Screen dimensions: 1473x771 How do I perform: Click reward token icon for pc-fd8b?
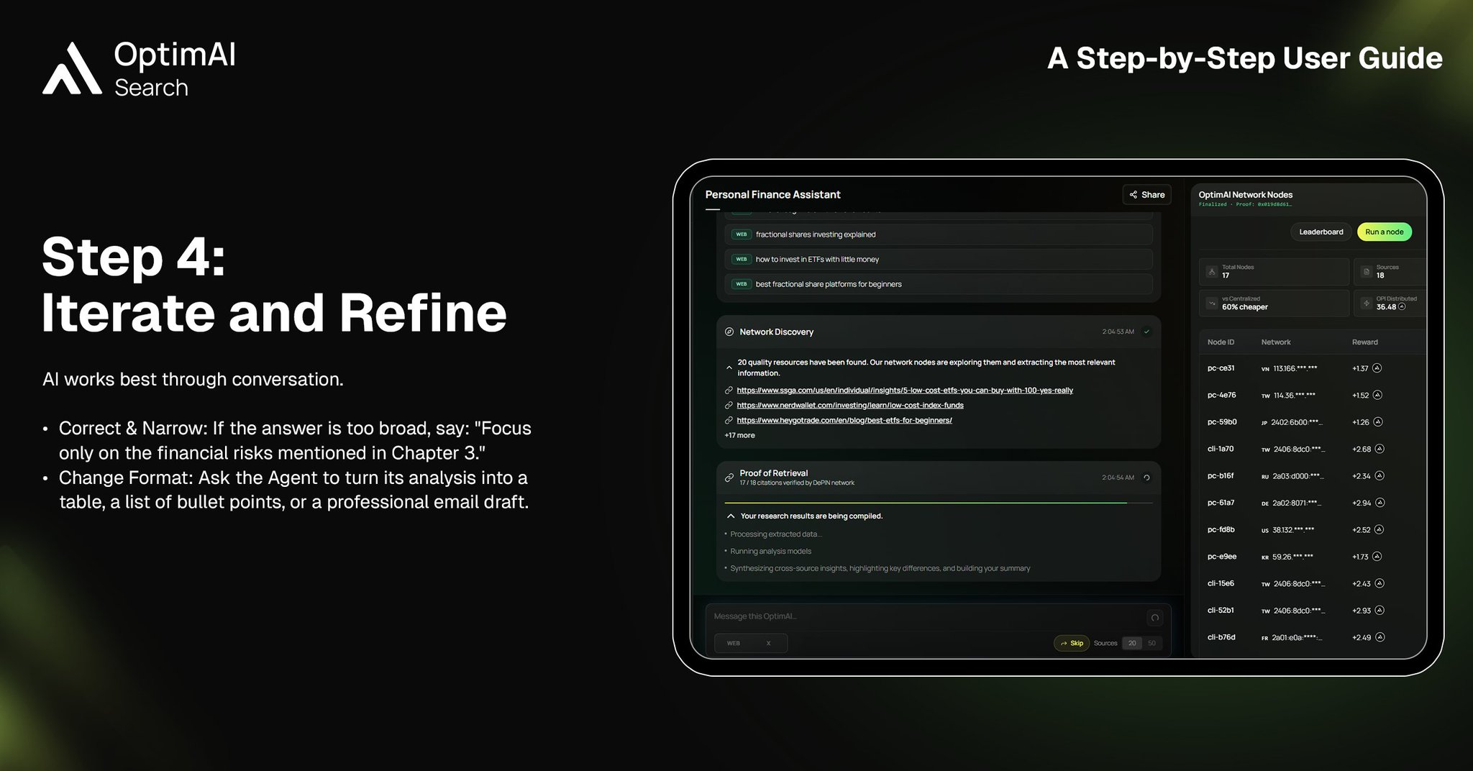tap(1379, 530)
